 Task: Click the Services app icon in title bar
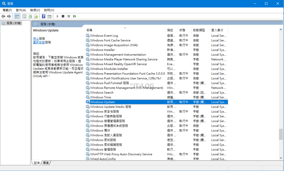[4, 3]
